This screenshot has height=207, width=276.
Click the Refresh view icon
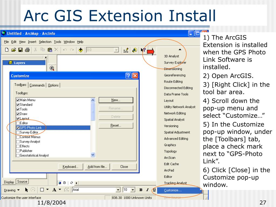tap(71, 183)
